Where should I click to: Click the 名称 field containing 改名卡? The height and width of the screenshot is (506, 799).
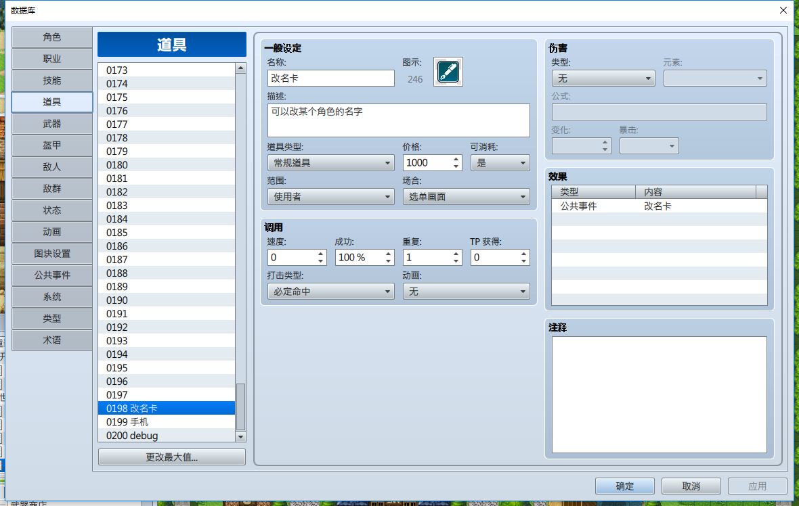(x=330, y=78)
